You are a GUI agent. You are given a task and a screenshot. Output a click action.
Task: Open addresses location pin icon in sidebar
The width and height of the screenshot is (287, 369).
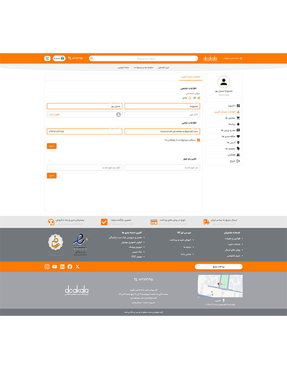coord(238,142)
